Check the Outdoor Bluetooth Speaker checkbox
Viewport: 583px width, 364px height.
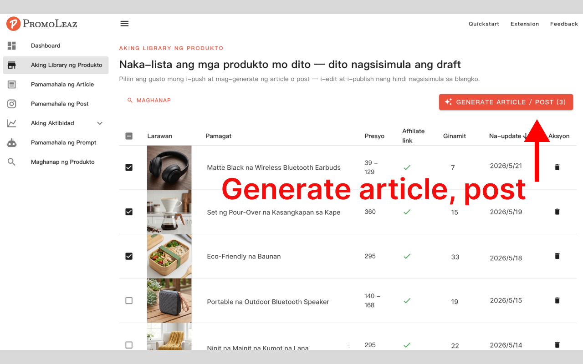tap(129, 301)
